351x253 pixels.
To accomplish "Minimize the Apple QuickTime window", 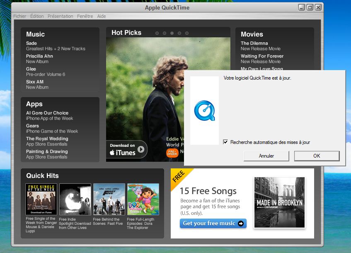I will [302, 7].
